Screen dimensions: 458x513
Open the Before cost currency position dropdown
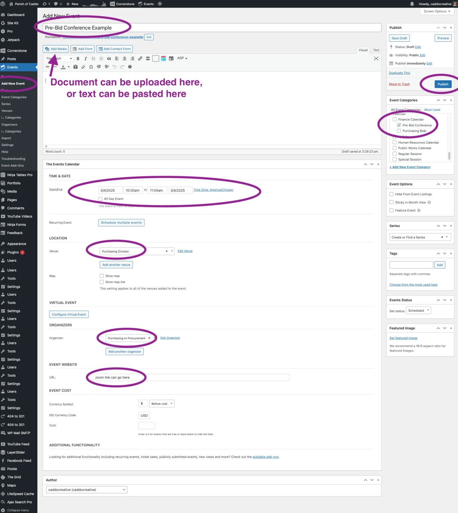(x=162, y=404)
